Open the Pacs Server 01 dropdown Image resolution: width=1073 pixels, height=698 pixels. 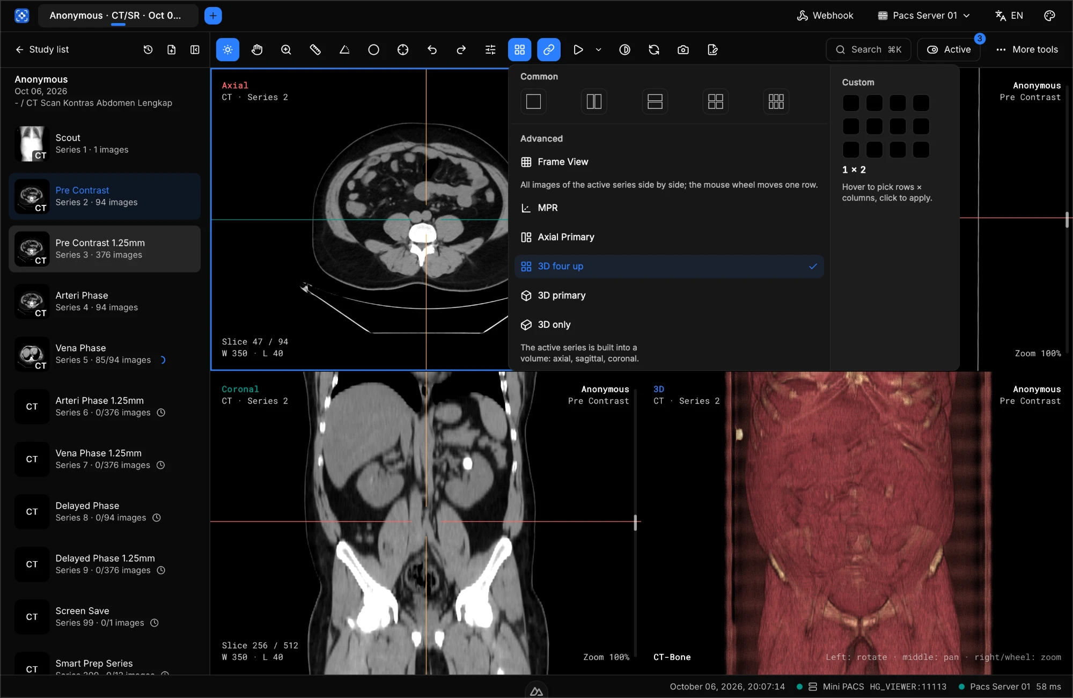coord(924,16)
